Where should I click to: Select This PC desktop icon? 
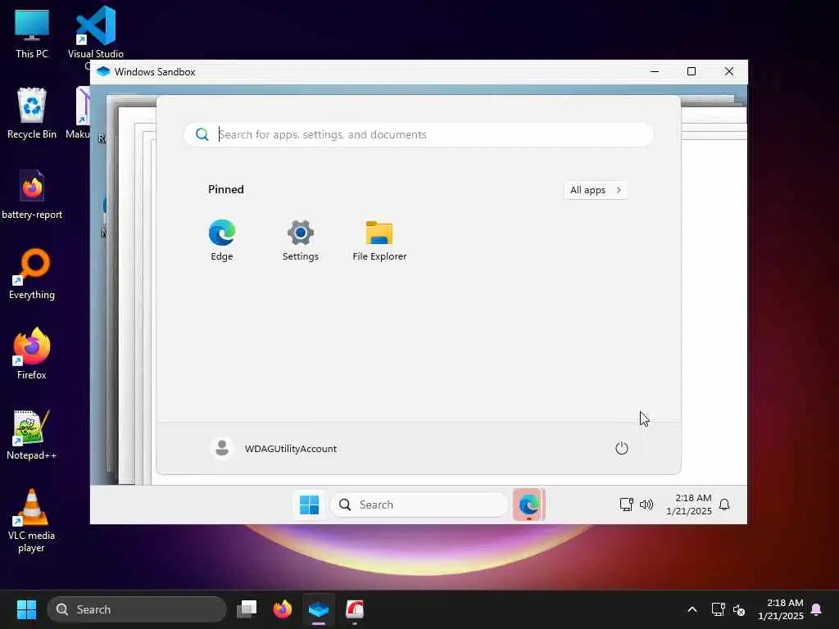click(x=32, y=34)
